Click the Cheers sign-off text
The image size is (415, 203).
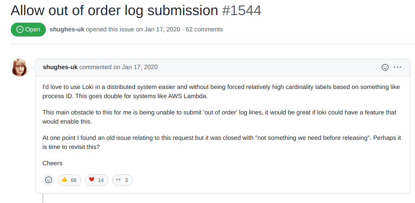click(x=53, y=163)
